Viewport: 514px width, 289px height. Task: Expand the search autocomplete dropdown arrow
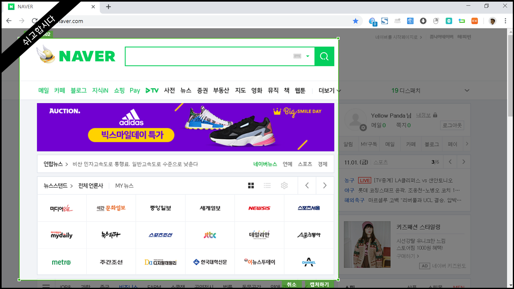click(x=308, y=56)
